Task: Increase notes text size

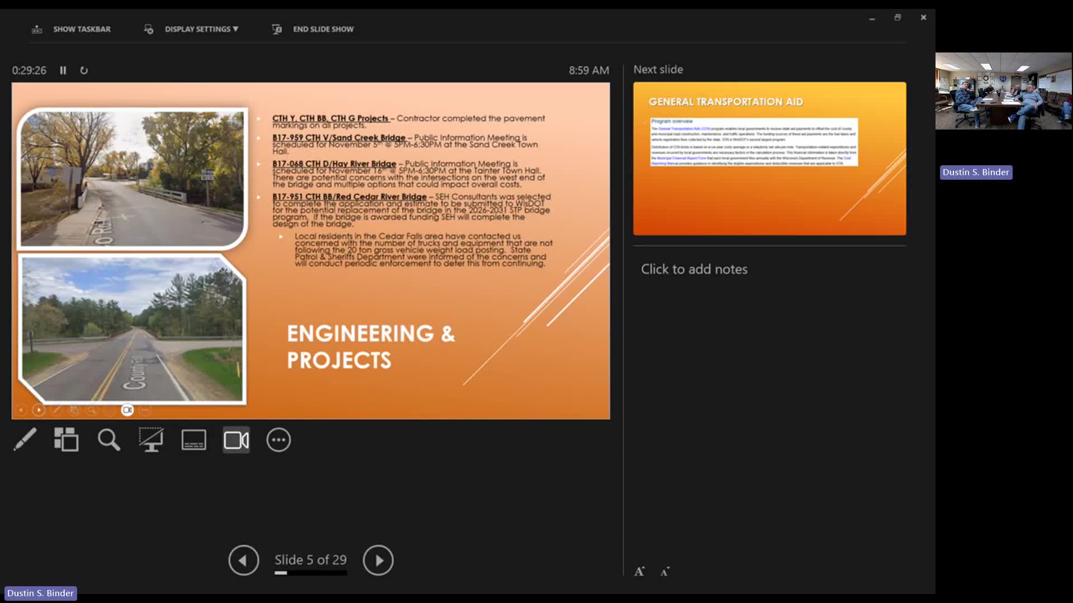Action: 639,571
